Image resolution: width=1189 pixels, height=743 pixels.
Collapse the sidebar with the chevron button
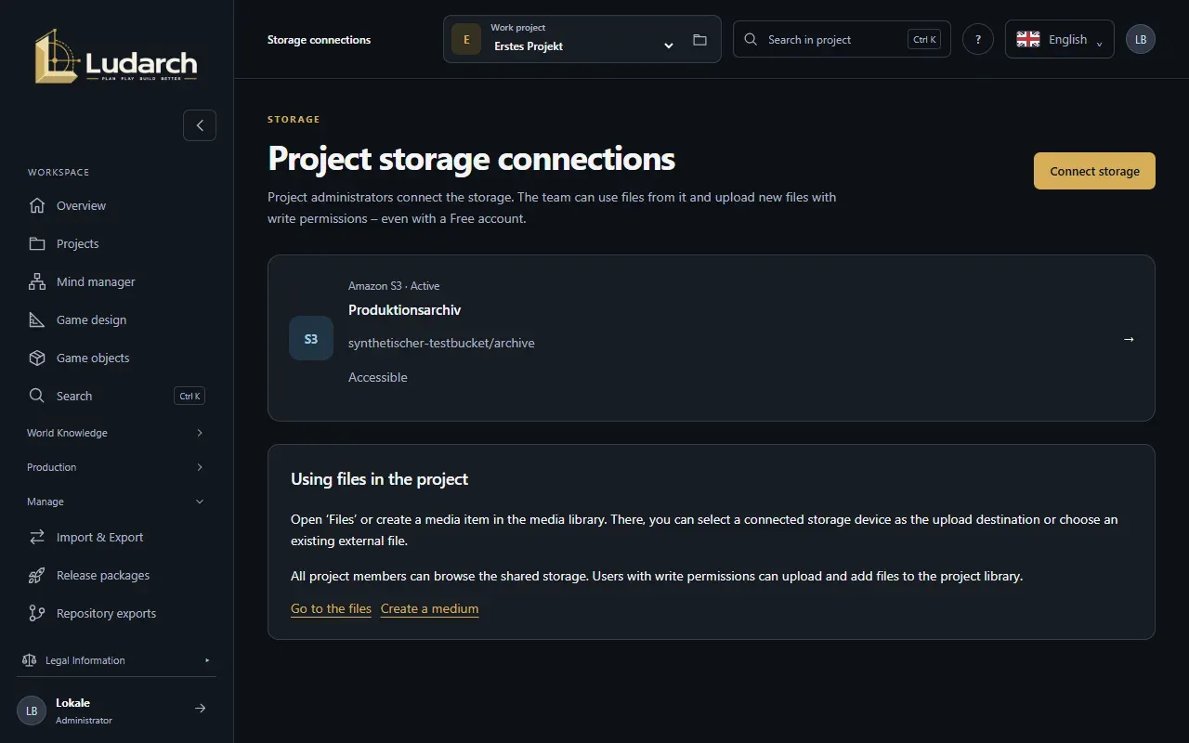coord(200,125)
